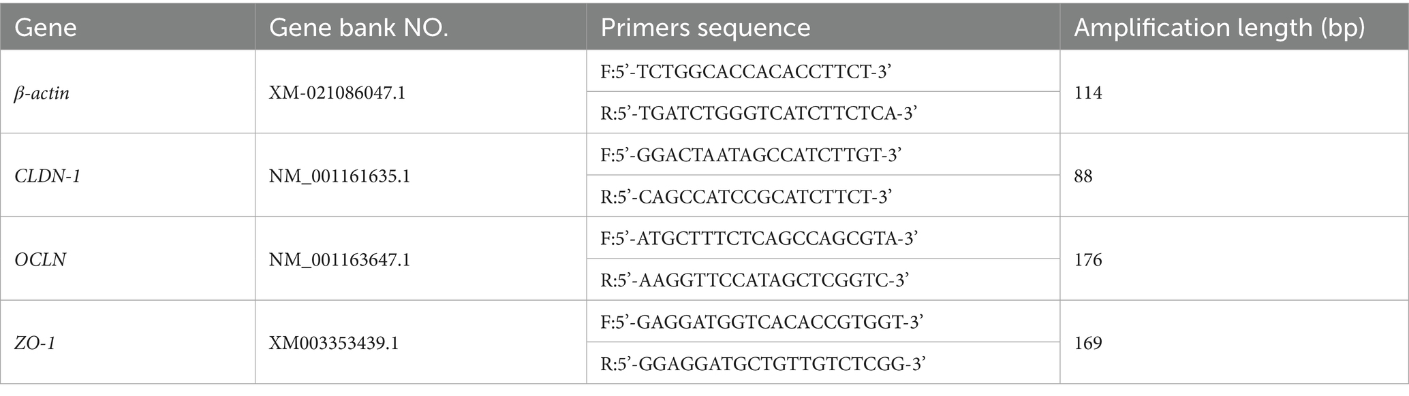Select CLDN-1 forward primer GGACTAATAGCCATCTTGT
The width and height of the screenshot is (1409, 396).
(751, 155)
